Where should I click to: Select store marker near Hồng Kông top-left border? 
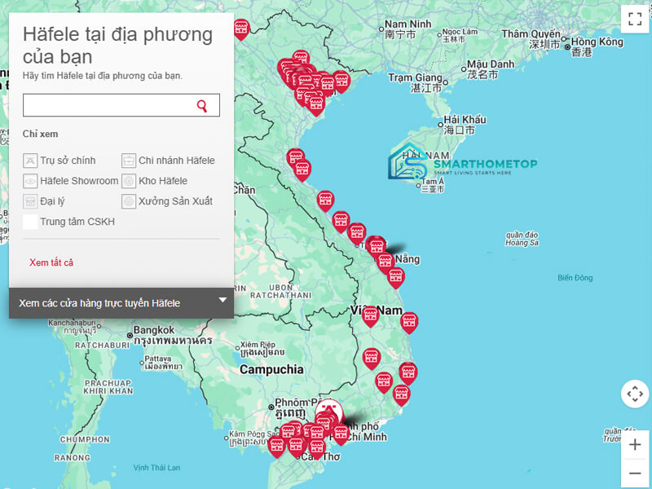tap(241, 29)
